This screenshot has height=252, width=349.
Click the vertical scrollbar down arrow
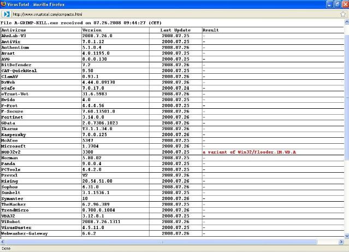pyautogui.click(x=347, y=236)
